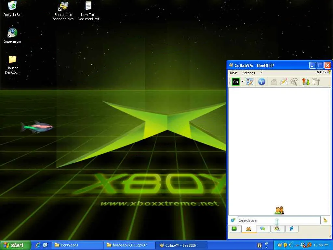
Task: Click the bee icon next to version number
Action: point(329,72)
